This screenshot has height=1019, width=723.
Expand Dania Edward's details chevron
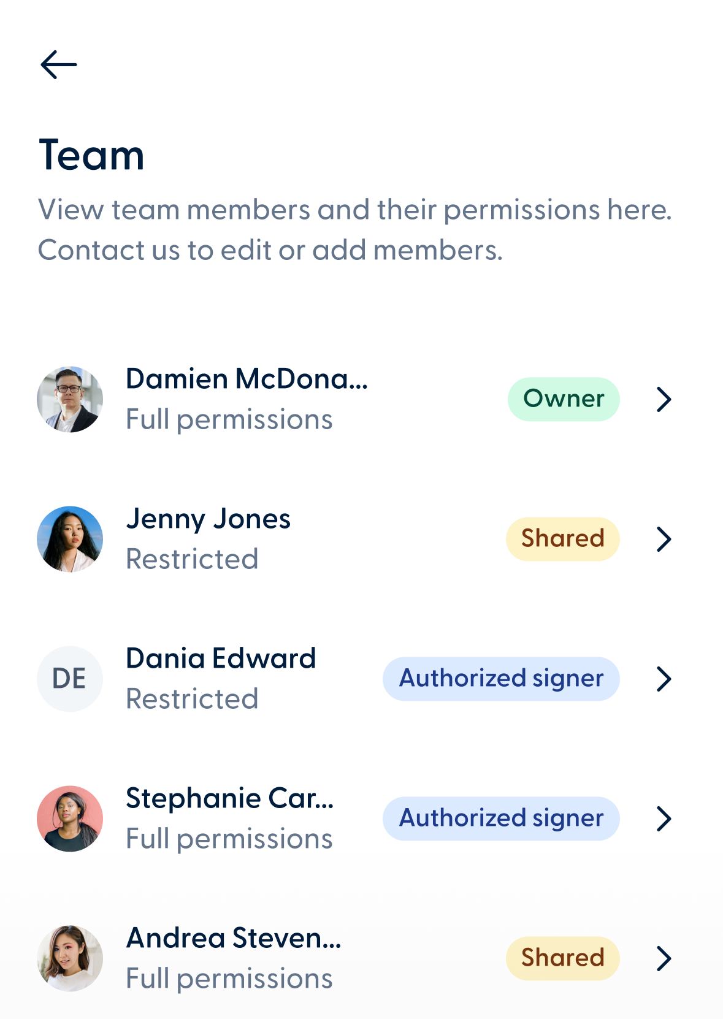click(x=664, y=679)
